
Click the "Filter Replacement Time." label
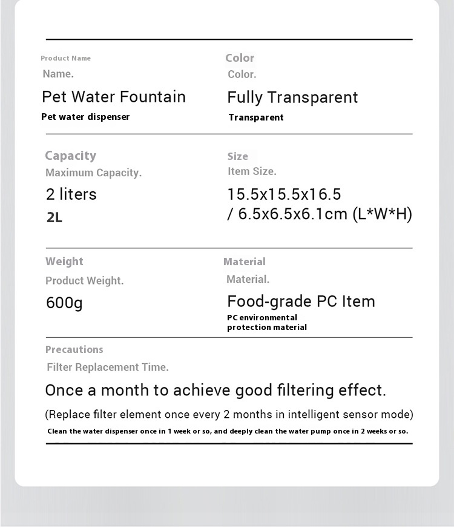(x=108, y=367)
